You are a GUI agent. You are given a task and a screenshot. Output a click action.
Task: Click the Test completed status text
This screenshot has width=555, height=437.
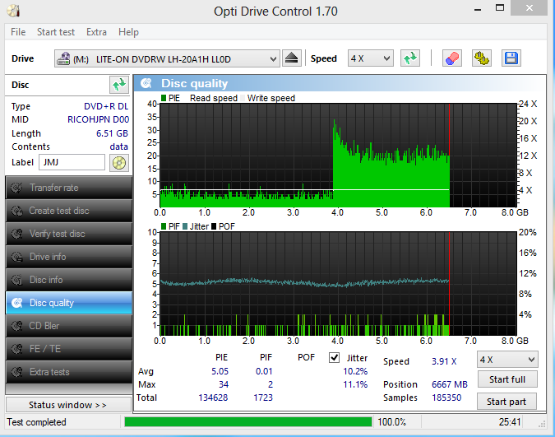[36, 422]
